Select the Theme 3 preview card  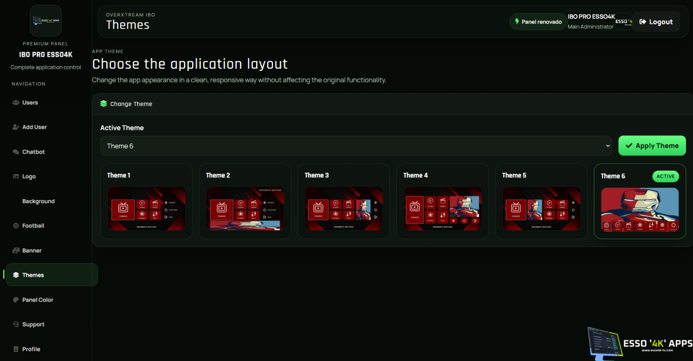(344, 201)
